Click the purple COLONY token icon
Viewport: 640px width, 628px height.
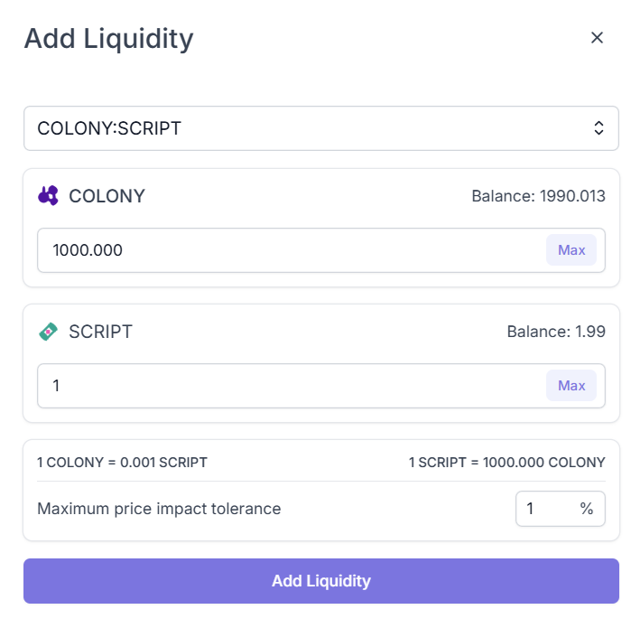[x=48, y=196]
